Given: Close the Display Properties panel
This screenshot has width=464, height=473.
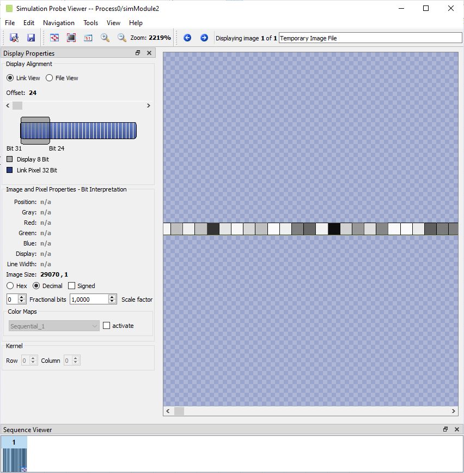Looking at the screenshot, I should coord(149,53).
